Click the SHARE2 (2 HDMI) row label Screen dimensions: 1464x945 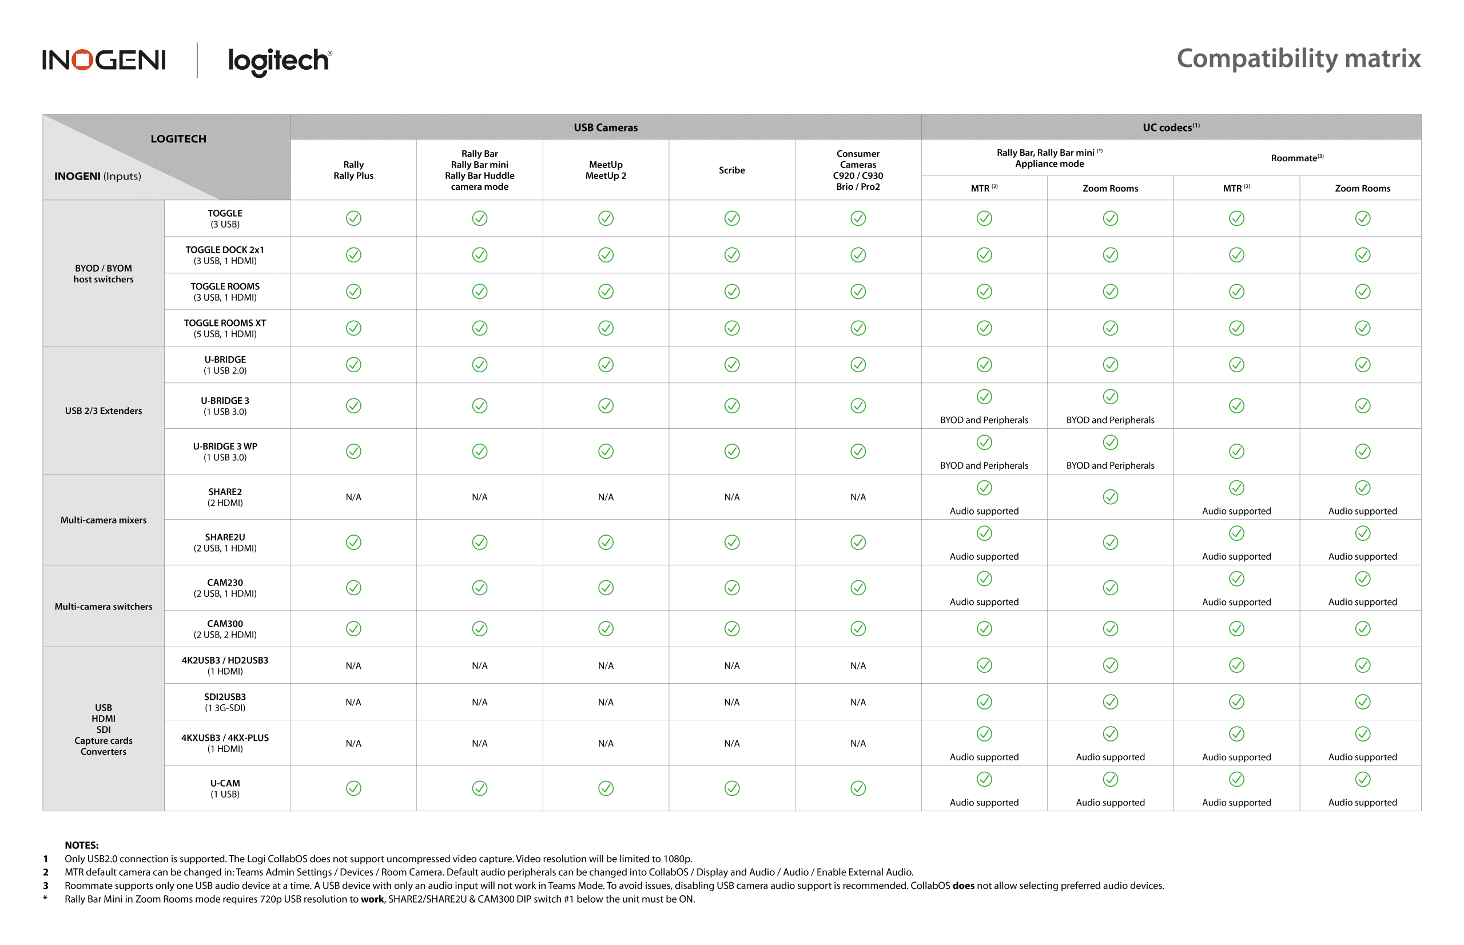tap(225, 497)
